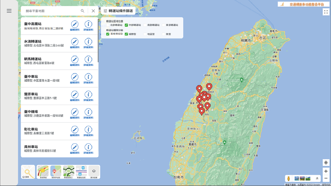Click the 玉山 green landmark pin

click(x=225, y=142)
